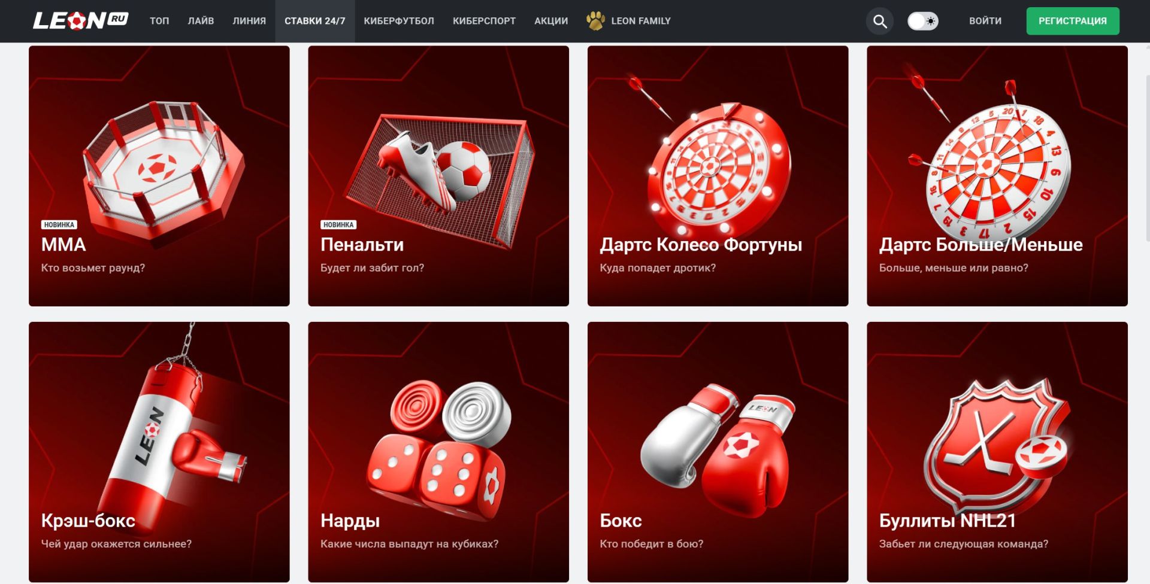Screen dimensions: 1150x584
Task: Open the Нарды dice game tile
Action: [x=438, y=452]
